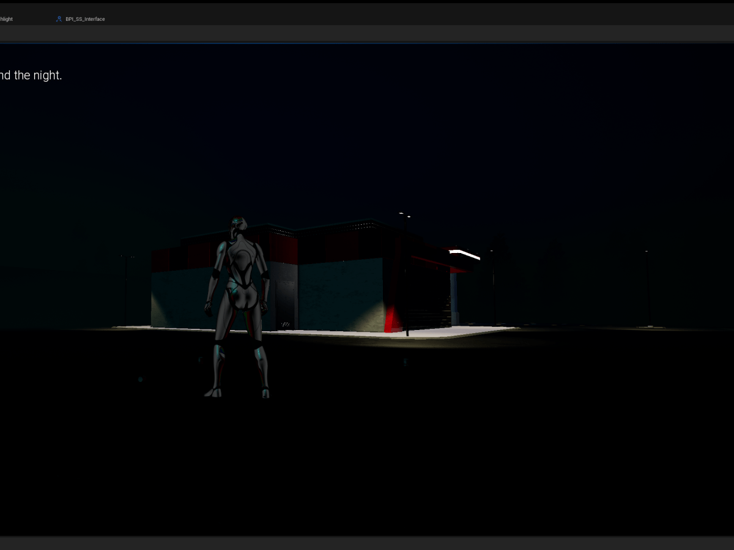Open the partially visible 'hlight' tab
The height and width of the screenshot is (550, 734).
pos(6,19)
